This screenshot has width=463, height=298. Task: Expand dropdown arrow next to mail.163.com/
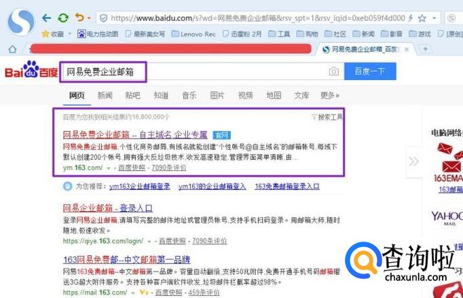(133, 293)
